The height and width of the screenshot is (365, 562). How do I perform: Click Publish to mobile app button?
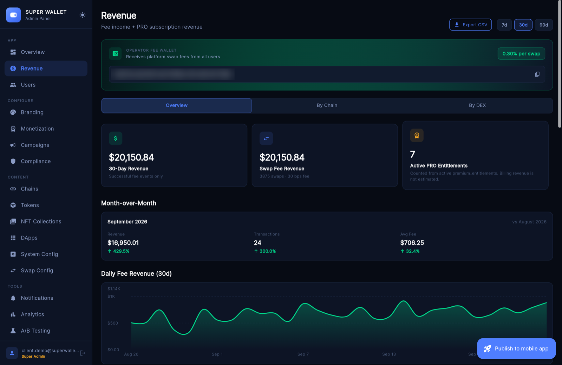tap(516, 348)
